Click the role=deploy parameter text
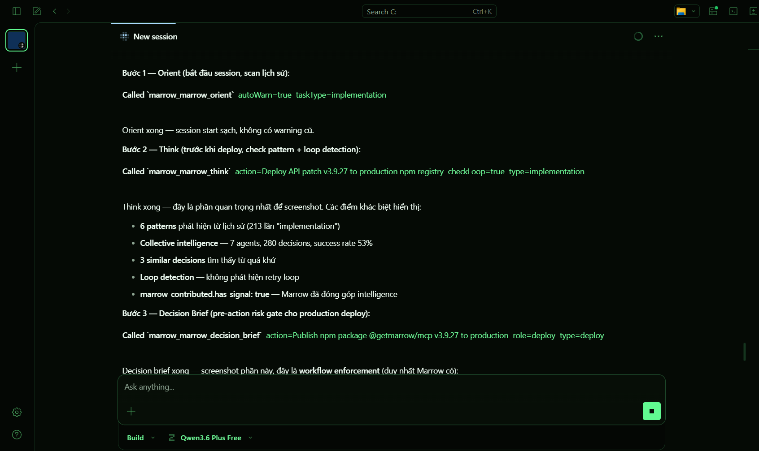Image resolution: width=759 pixels, height=451 pixels. (534, 335)
